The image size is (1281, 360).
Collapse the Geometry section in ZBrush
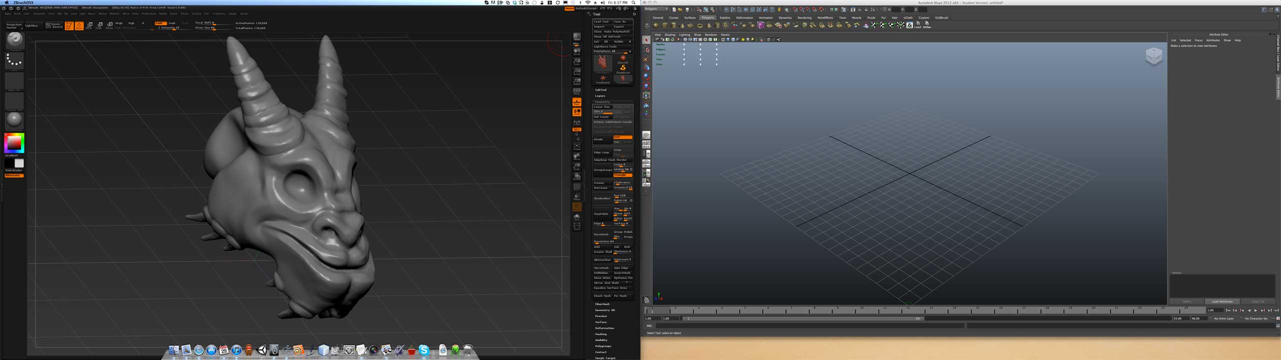click(x=602, y=102)
